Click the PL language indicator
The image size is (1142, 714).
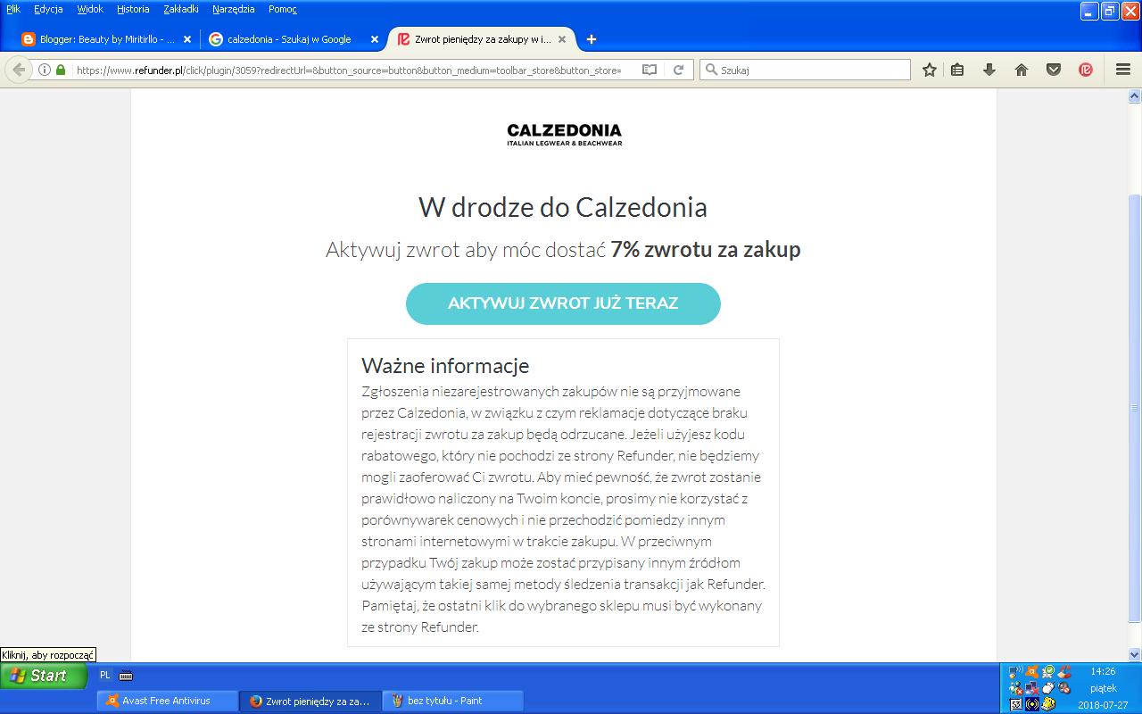pyautogui.click(x=105, y=676)
